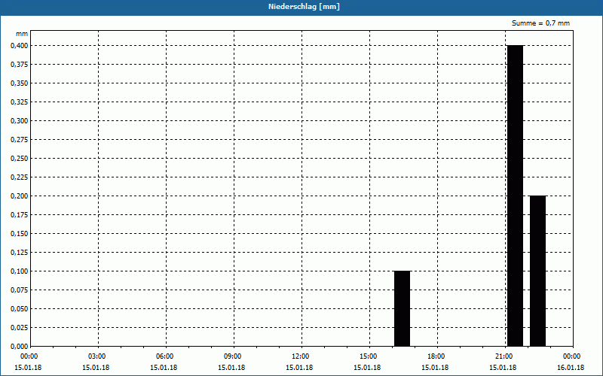
Task: Click the 0,075 y-axis value
Action: click(x=20, y=290)
